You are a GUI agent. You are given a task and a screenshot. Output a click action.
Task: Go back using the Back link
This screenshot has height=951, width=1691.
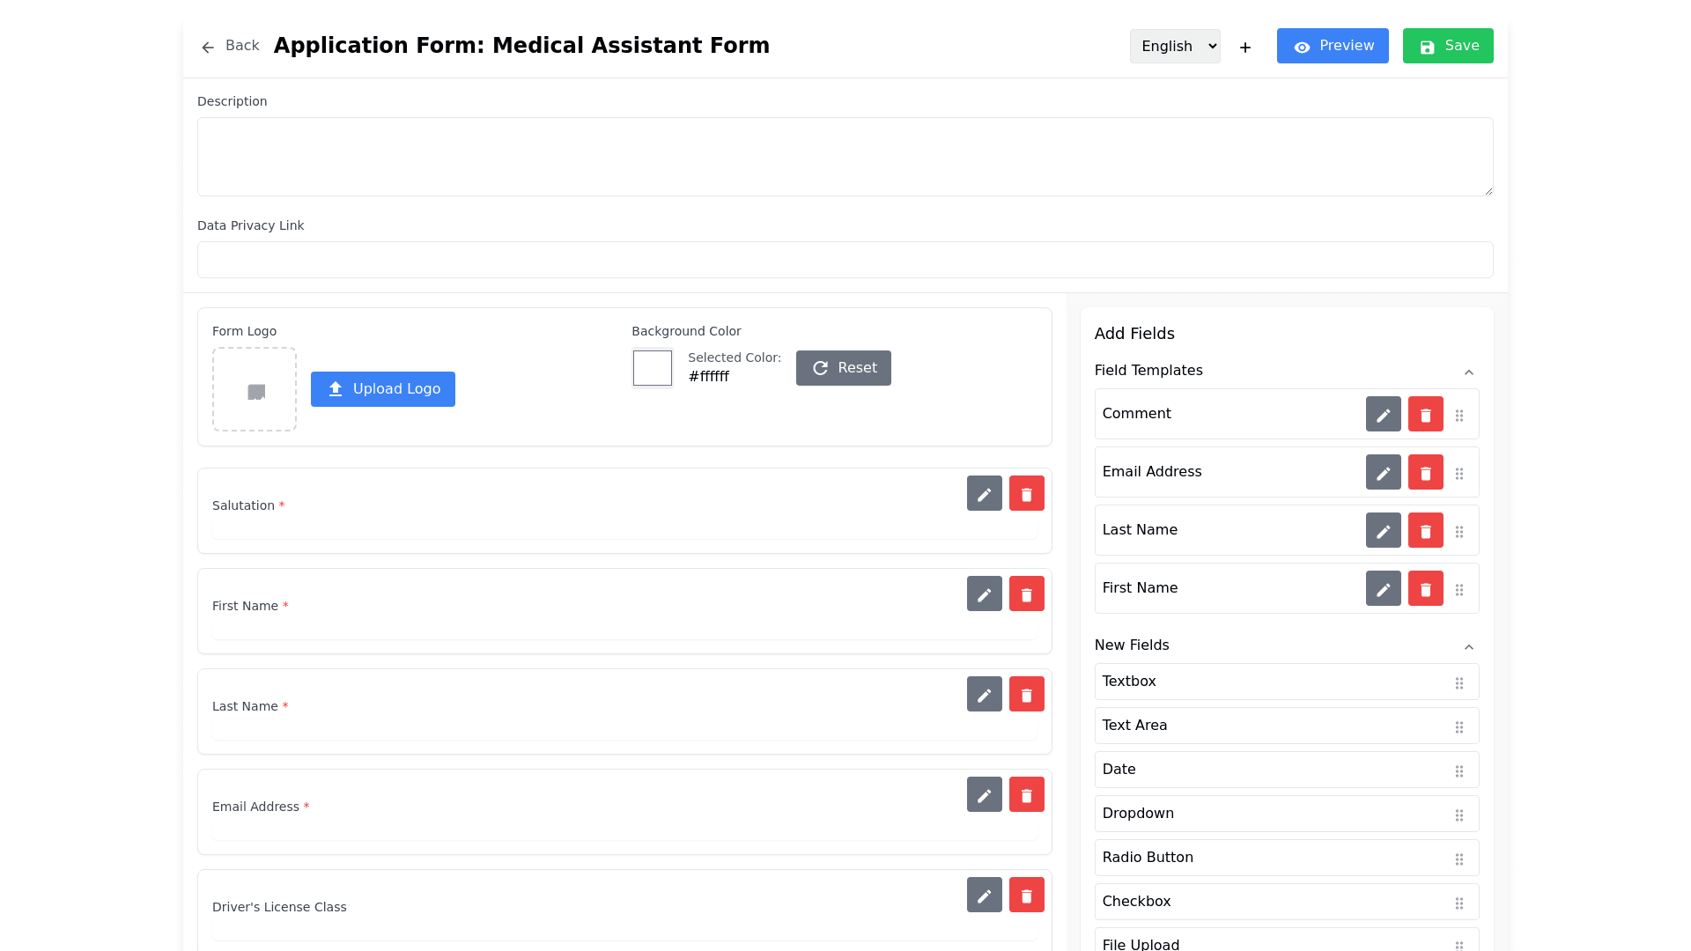coord(230,47)
